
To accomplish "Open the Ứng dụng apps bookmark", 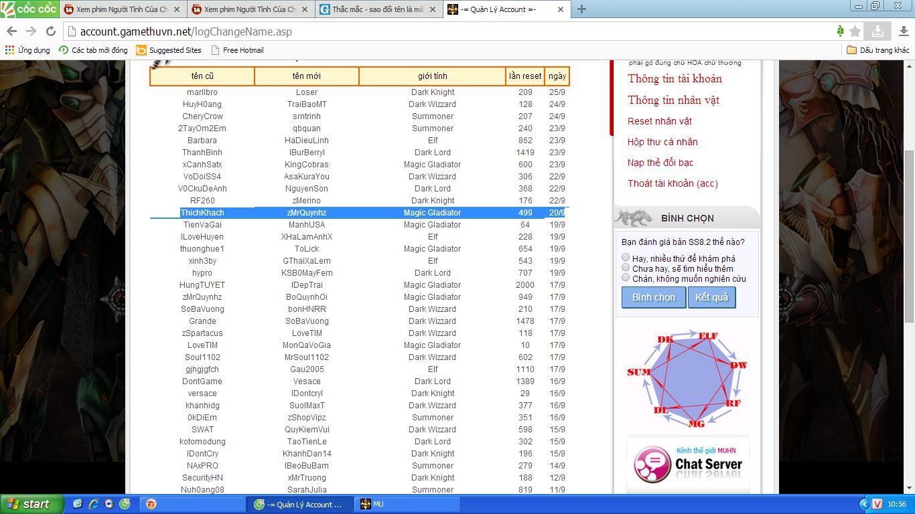I will 27,50.
